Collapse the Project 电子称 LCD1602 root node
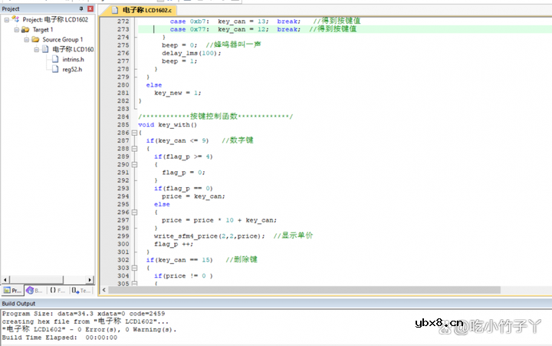This screenshot has width=552, height=346. click(6, 19)
